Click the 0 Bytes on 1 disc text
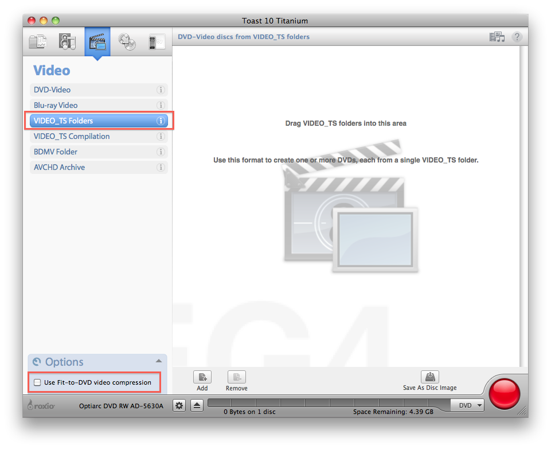The height and width of the screenshot is (449, 551). click(x=249, y=412)
